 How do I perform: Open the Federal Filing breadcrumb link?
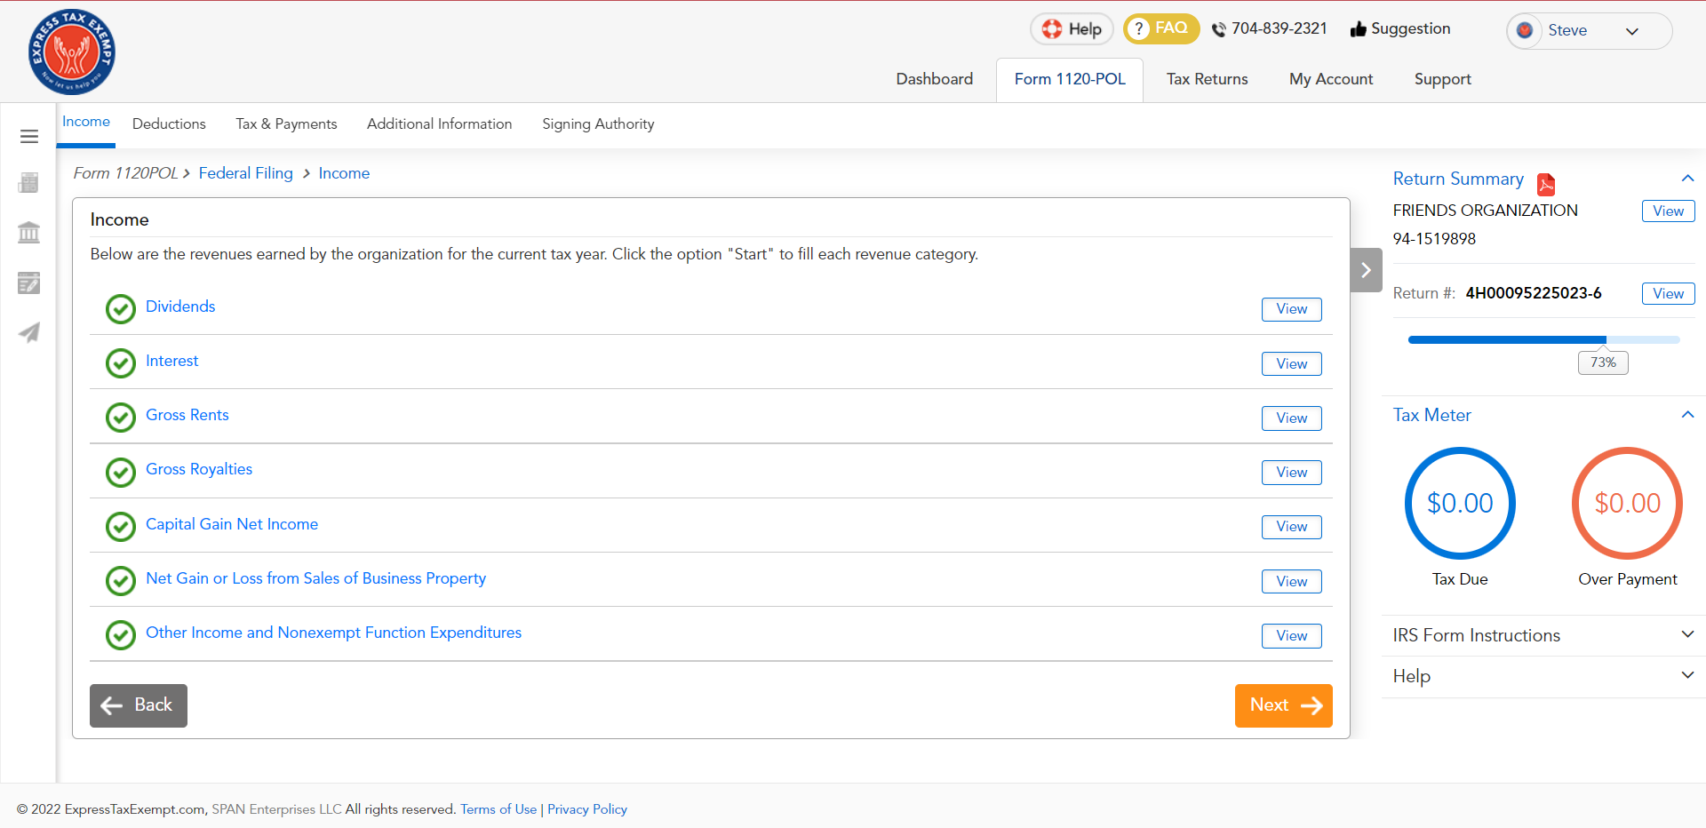pos(246,173)
